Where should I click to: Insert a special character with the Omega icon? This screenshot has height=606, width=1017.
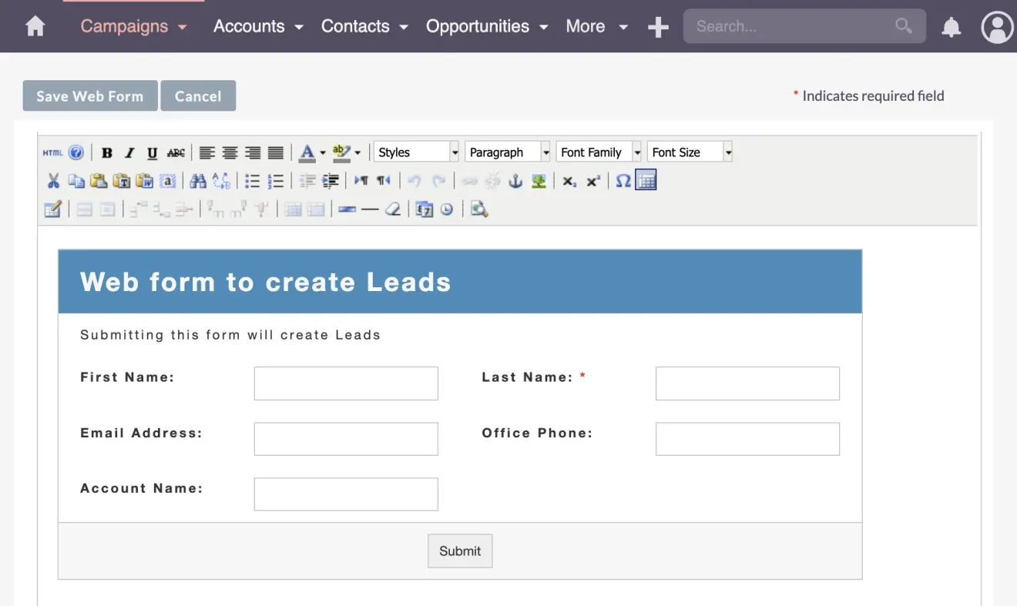(x=623, y=181)
